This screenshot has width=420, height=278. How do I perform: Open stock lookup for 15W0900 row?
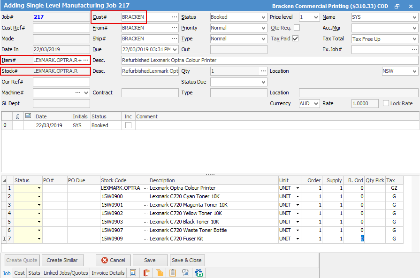coord(146,196)
